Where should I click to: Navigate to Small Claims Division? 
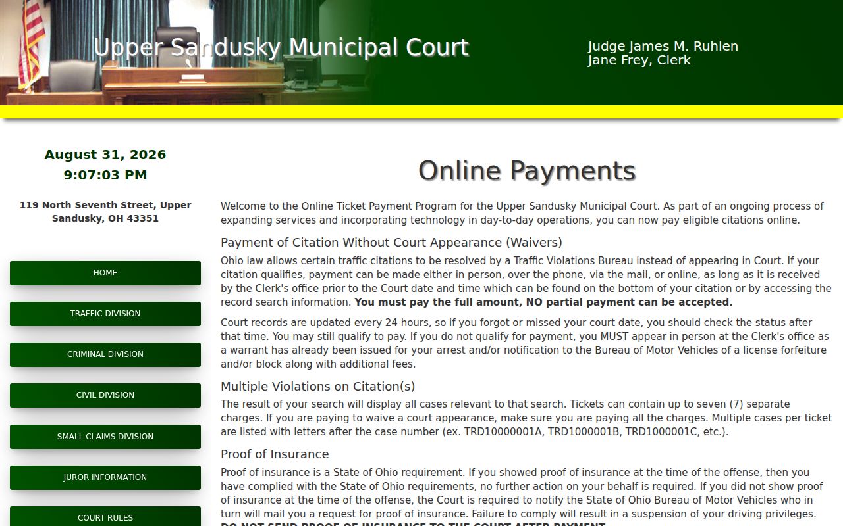click(x=105, y=437)
